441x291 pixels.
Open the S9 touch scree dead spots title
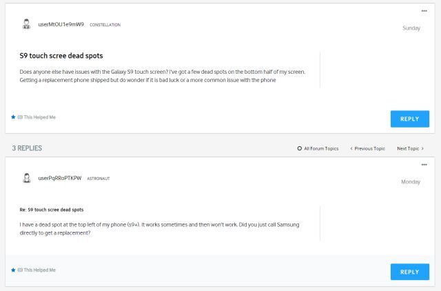click(x=61, y=56)
